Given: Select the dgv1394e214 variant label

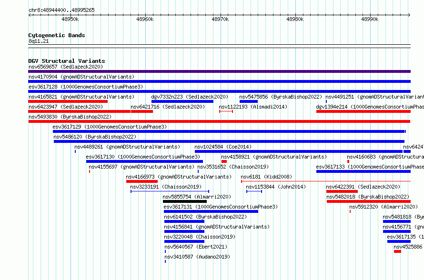Looking at the screenshot, I should tap(370, 107).
